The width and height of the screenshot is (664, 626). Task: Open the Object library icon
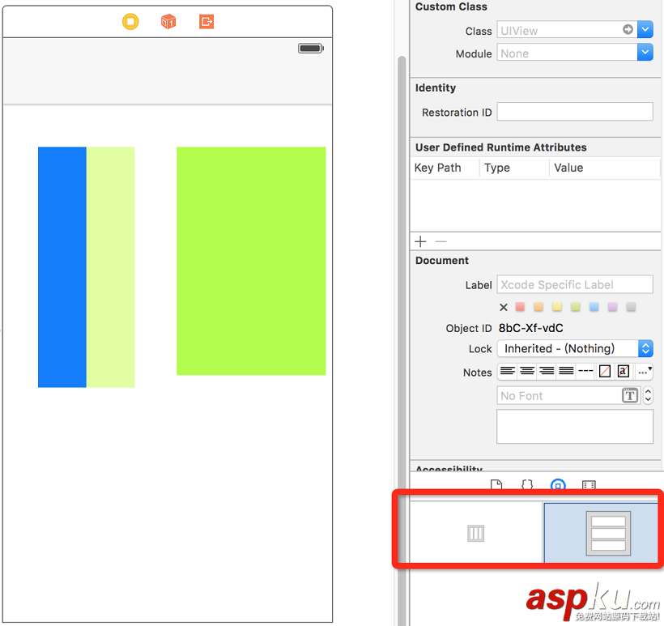tap(558, 485)
